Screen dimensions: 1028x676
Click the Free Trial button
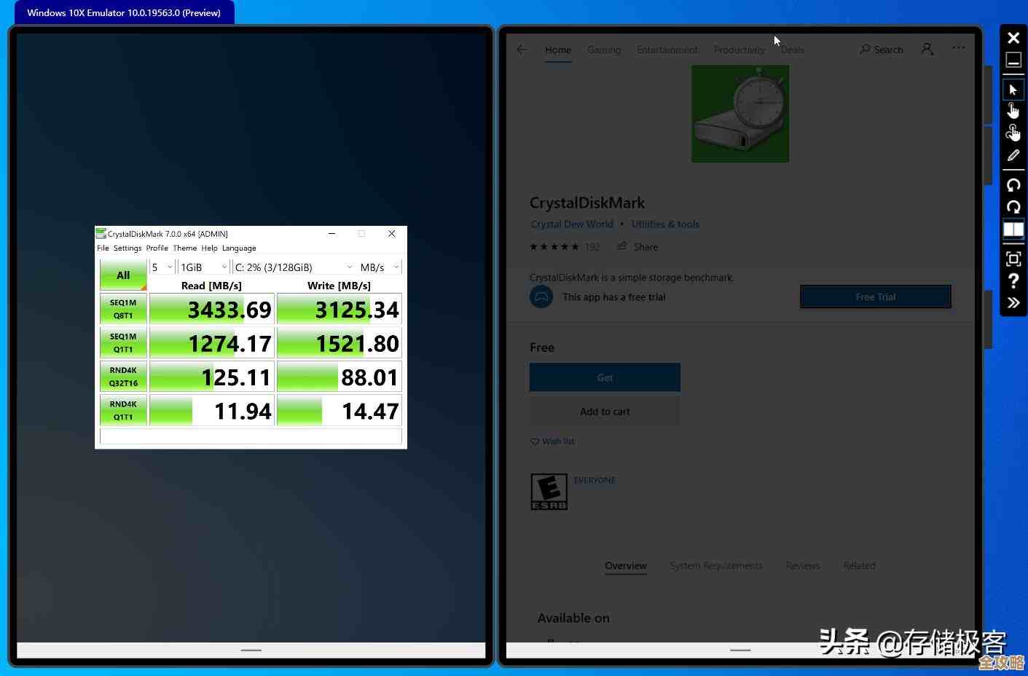pyautogui.click(x=875, y=297)
